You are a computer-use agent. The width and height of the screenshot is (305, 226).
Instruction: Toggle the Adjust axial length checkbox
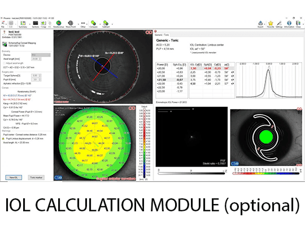tap(4, 63)
